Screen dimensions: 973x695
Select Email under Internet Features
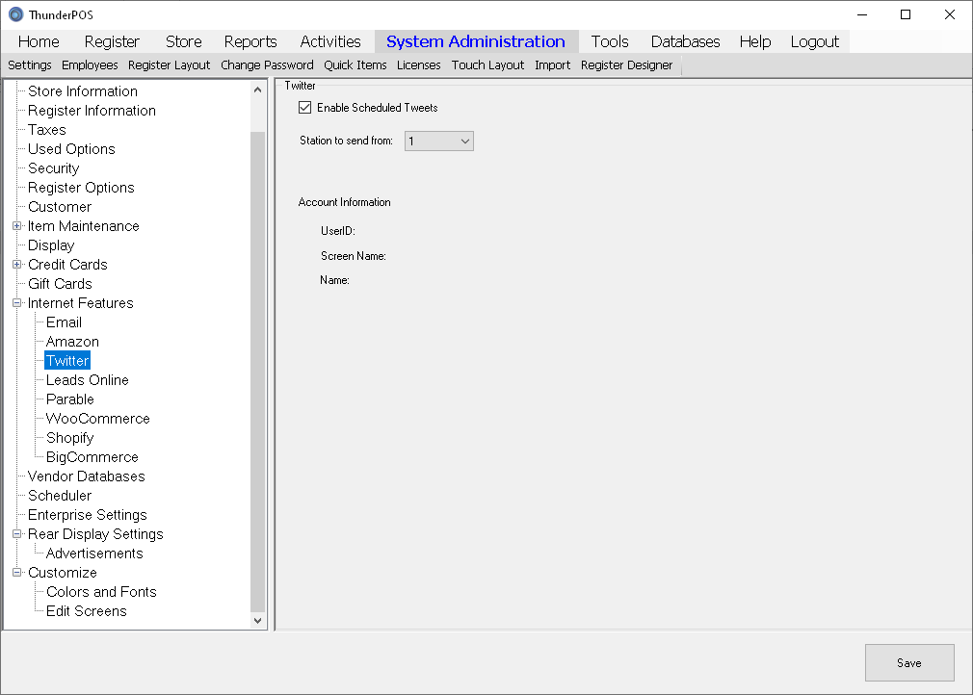64,322
